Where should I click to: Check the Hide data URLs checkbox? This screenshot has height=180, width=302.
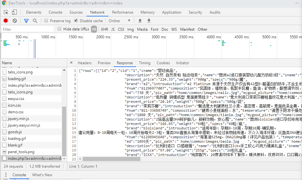[x=59, y=29]
